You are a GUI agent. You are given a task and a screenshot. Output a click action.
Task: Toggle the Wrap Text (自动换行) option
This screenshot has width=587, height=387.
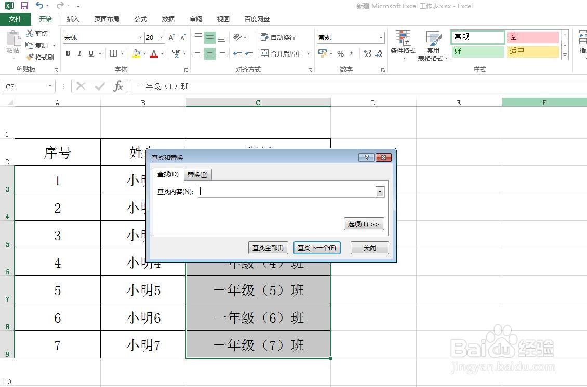pos(278,37)
